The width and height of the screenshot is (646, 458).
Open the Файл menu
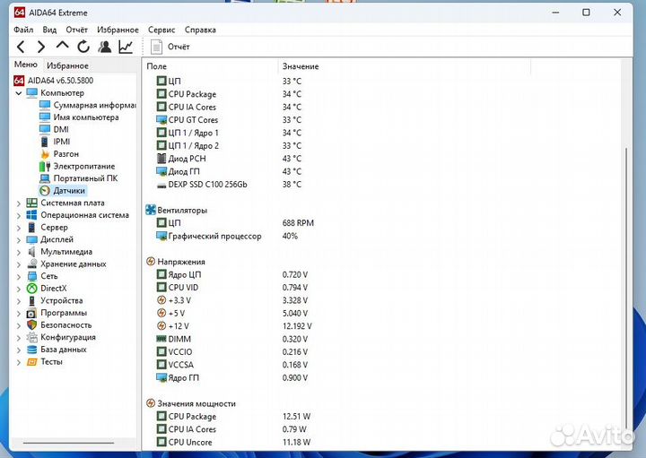click(23, 30)
